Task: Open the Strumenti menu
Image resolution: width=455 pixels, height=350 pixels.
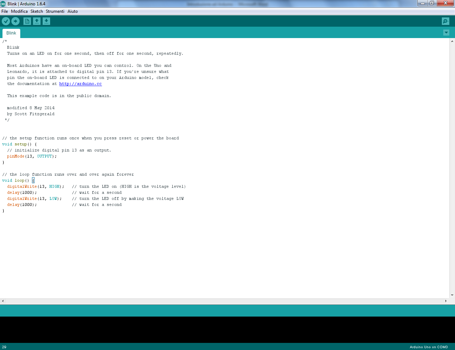Action: coord(55,11)
